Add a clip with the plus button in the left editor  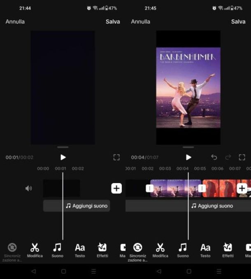point(116,188)
